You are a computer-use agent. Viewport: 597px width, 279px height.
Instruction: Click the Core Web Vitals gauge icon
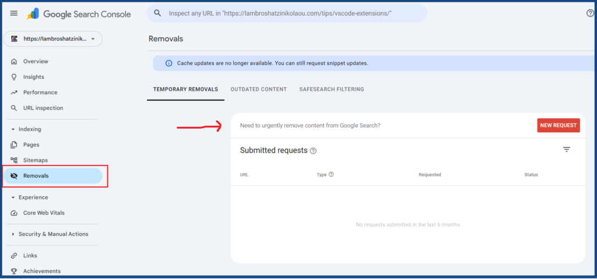pos(14,213)
